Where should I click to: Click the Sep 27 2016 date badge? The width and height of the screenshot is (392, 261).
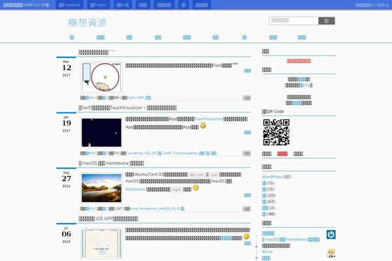[66, 179]
